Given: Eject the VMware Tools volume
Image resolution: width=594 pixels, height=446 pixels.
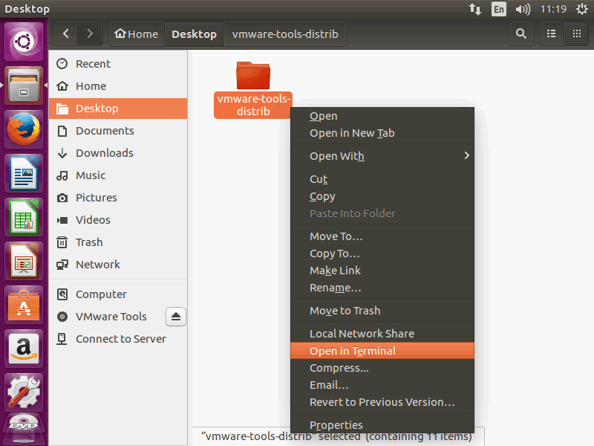Looking at the screenshot, I should click(176, 317).
